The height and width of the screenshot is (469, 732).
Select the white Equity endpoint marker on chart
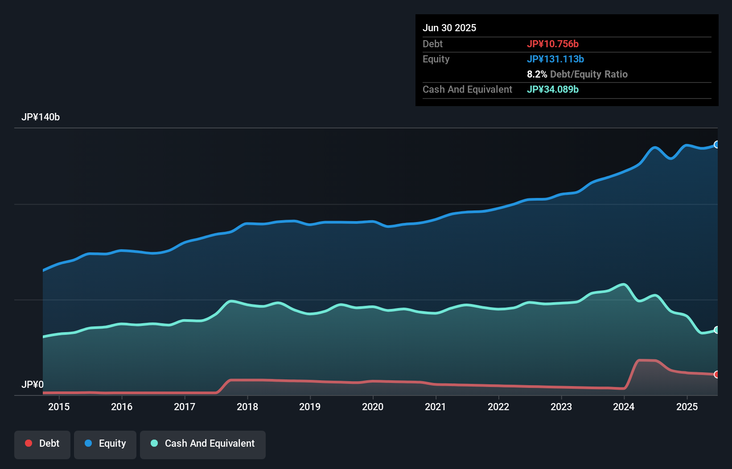point(716,144)
